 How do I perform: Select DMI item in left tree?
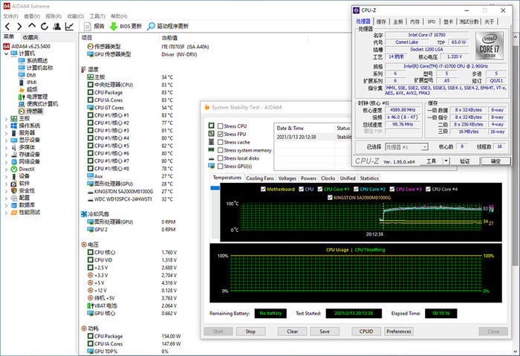(27, 75)
